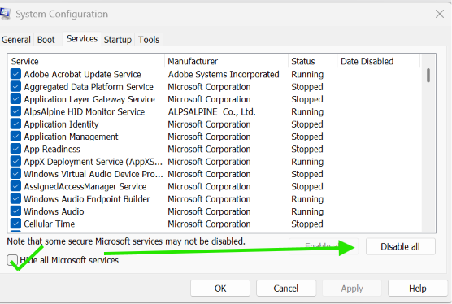The width and height of the screenshot is (452, 304).
Task: Uncheck AppX Deployment Service checkbox
Action: click(15, 162)
